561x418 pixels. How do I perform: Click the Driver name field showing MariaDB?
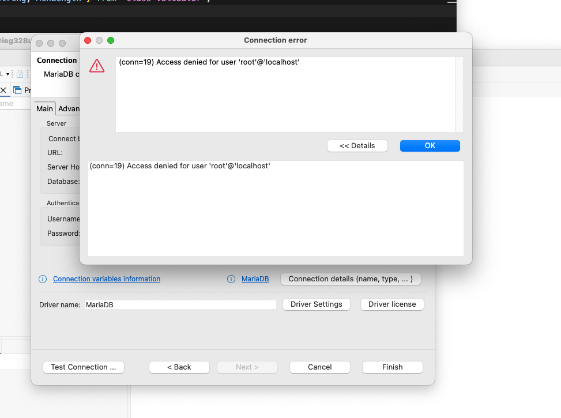[x=180, y=304]
